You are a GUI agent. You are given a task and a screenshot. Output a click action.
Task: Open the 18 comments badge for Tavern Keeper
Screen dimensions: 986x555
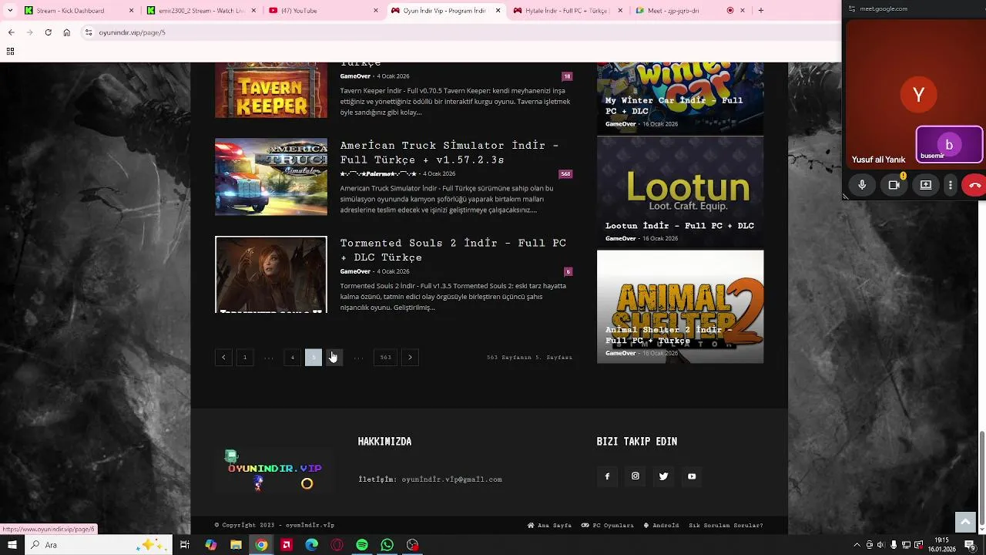pyautogui.click(x=567, y=76)
